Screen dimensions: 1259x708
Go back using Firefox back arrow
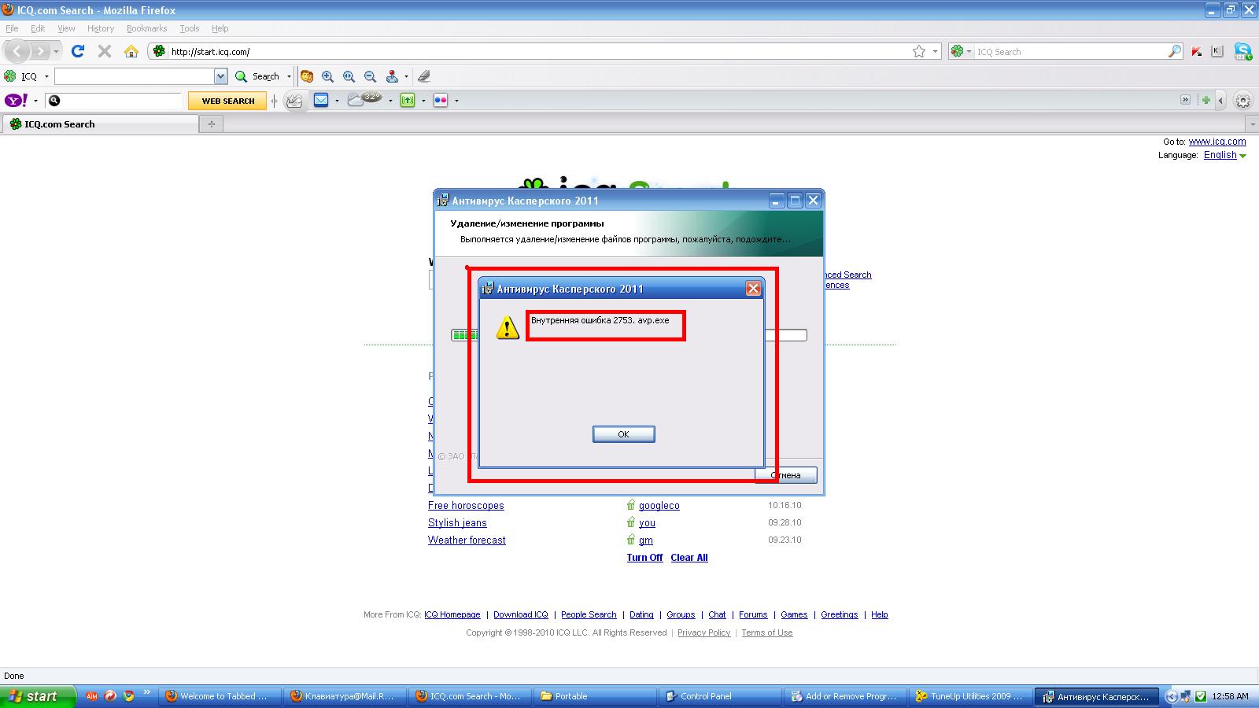[x=17, y=51]
